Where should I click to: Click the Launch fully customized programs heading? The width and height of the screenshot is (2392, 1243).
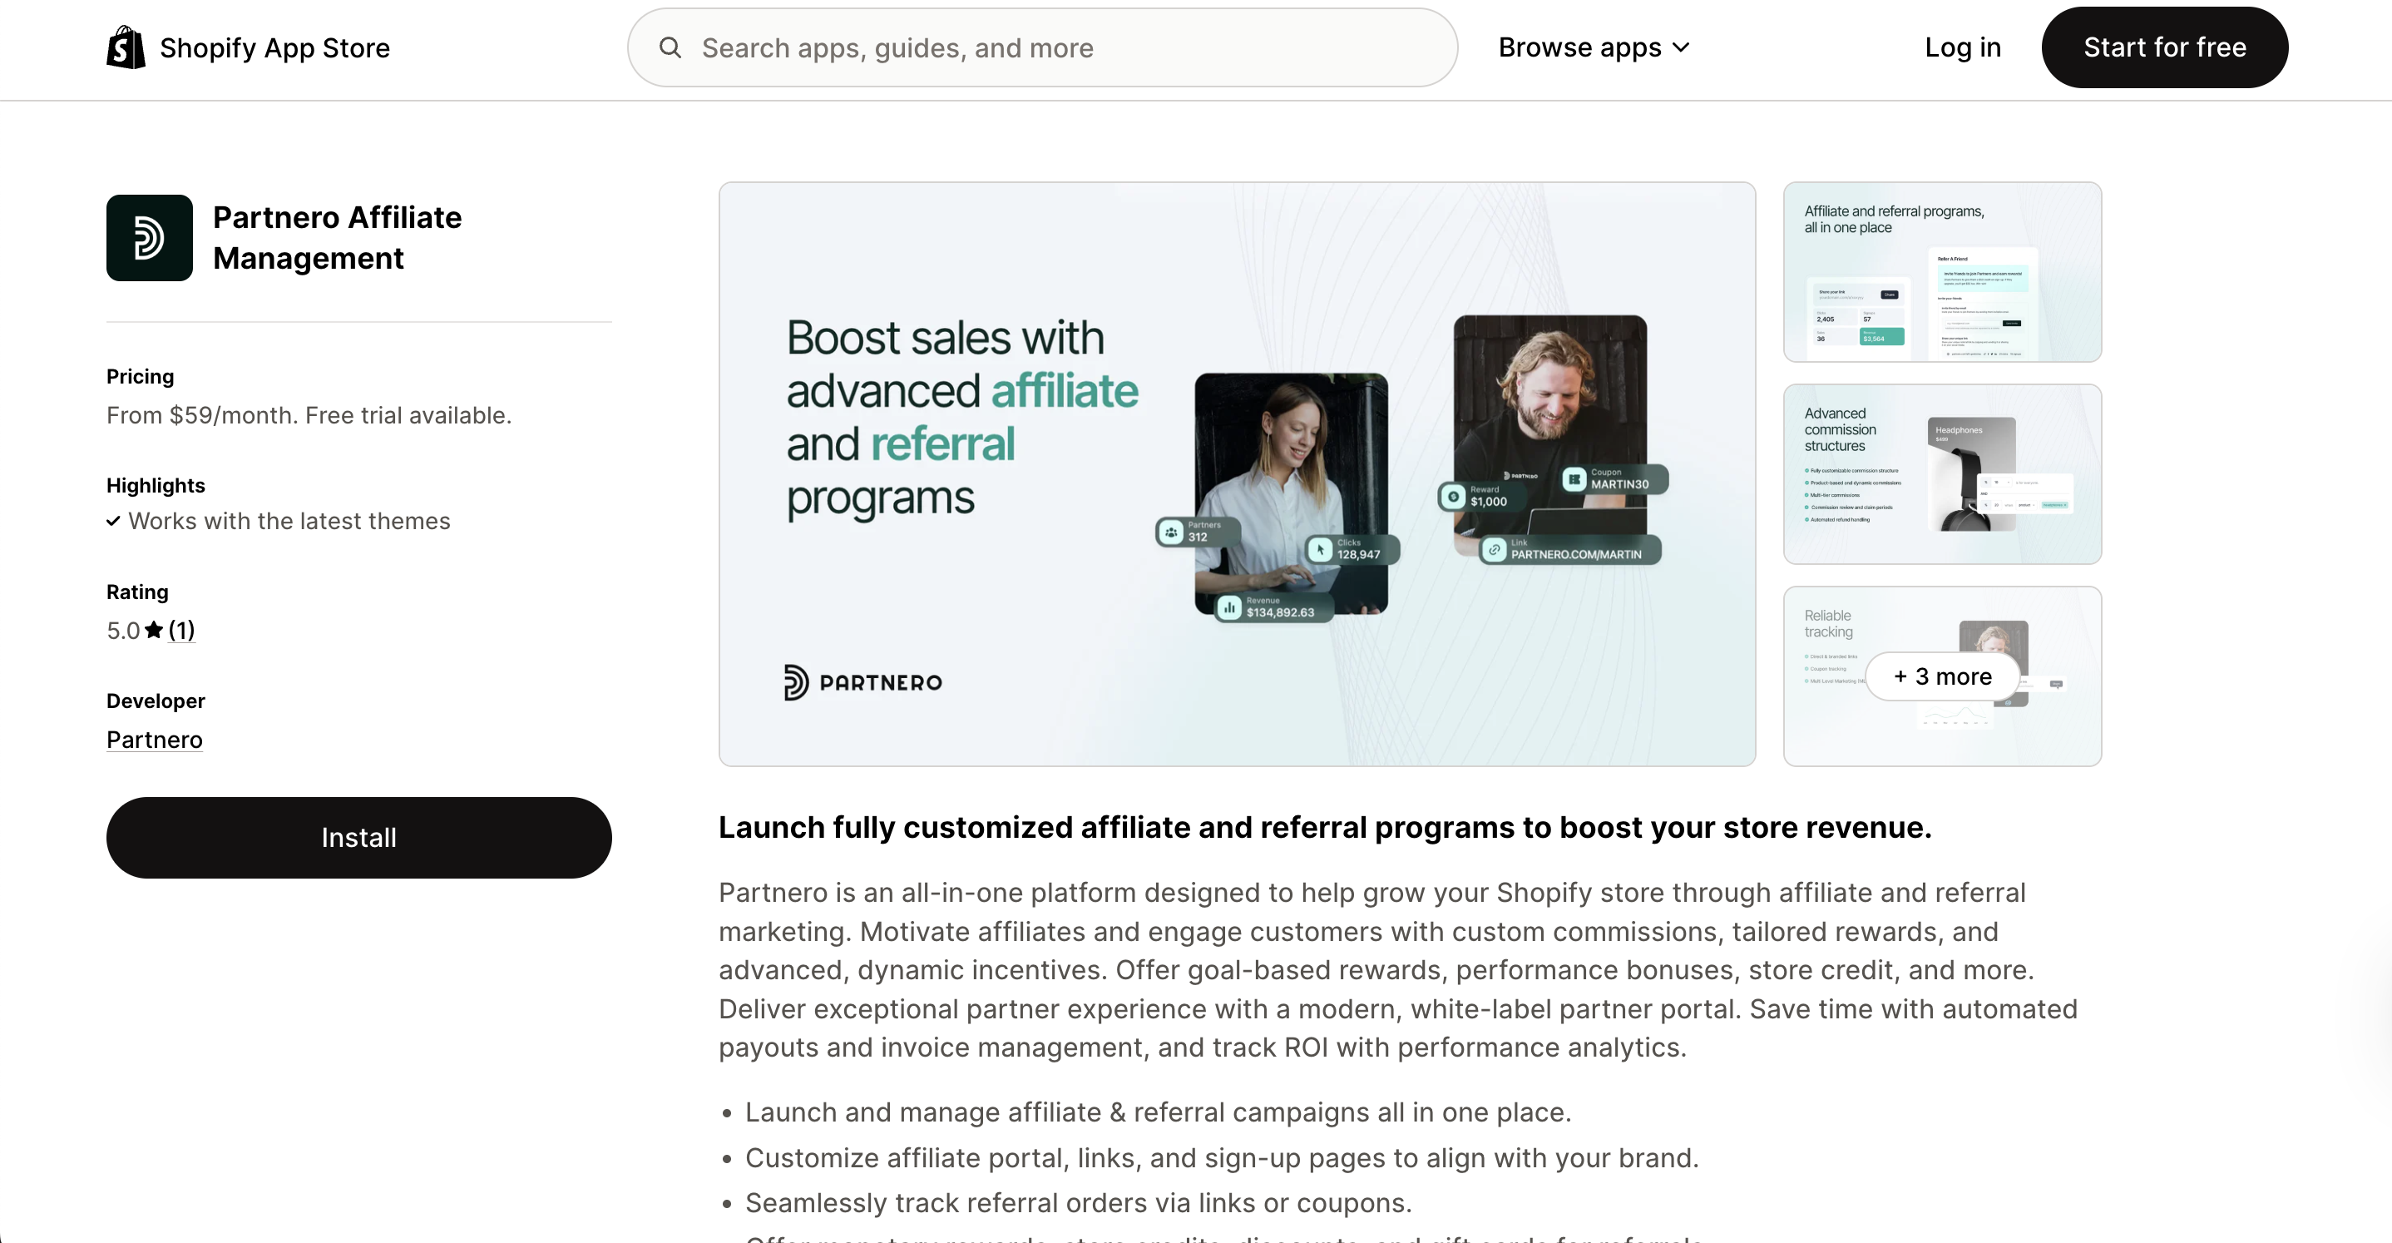click(x=1325, y=827)
